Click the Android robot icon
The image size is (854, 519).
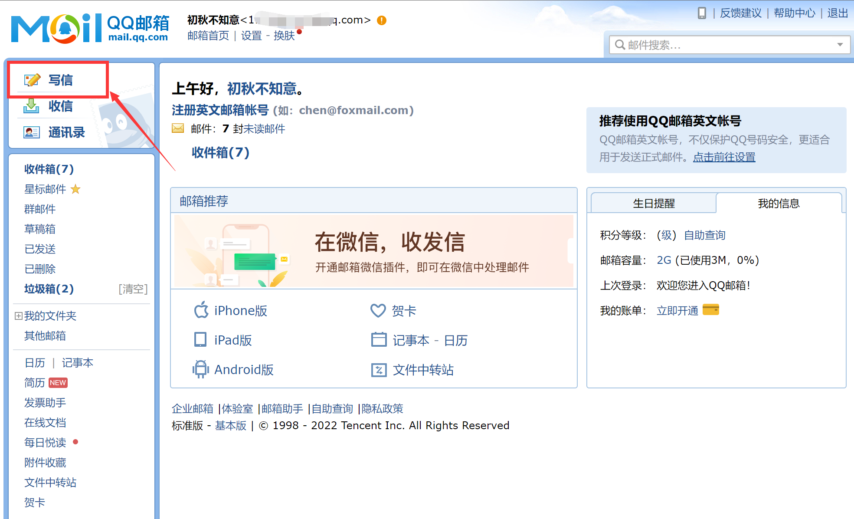[200, 369]
